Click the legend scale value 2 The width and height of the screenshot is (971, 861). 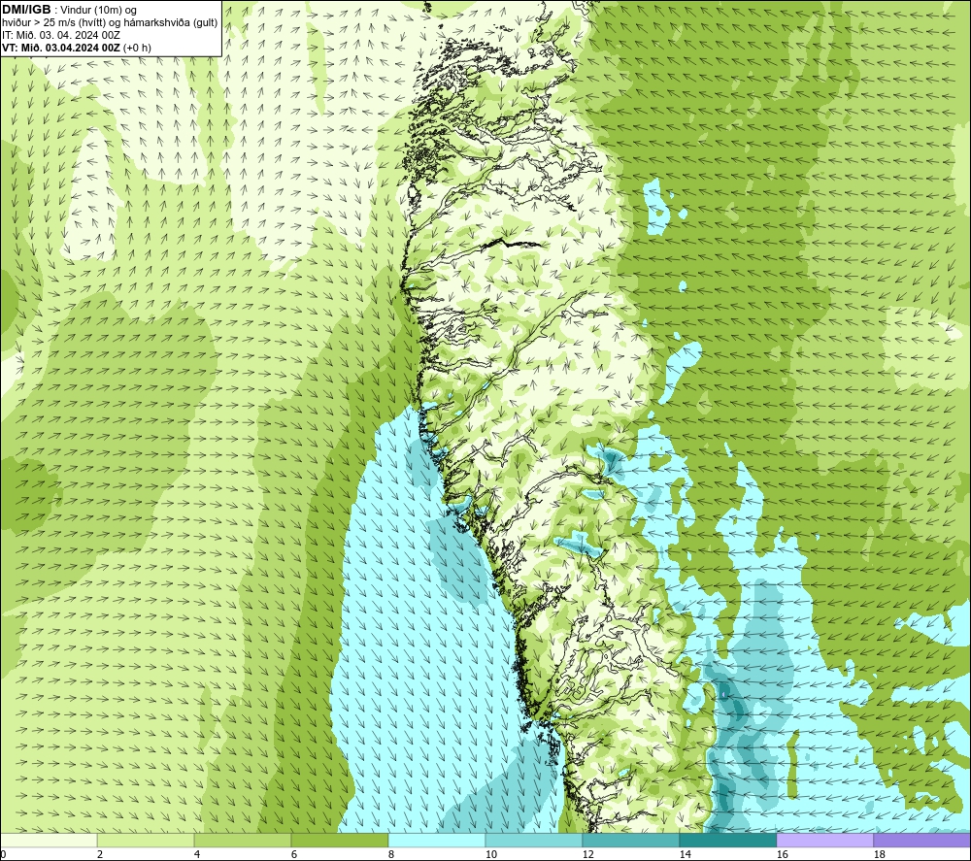click(100, 855)
